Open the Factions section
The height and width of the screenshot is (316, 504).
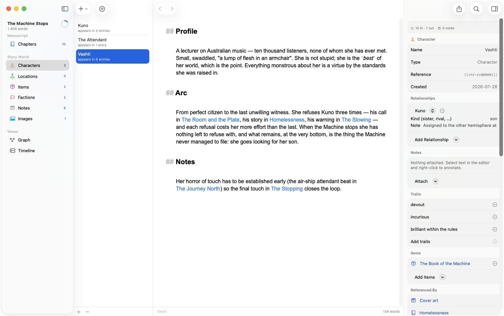38,97
